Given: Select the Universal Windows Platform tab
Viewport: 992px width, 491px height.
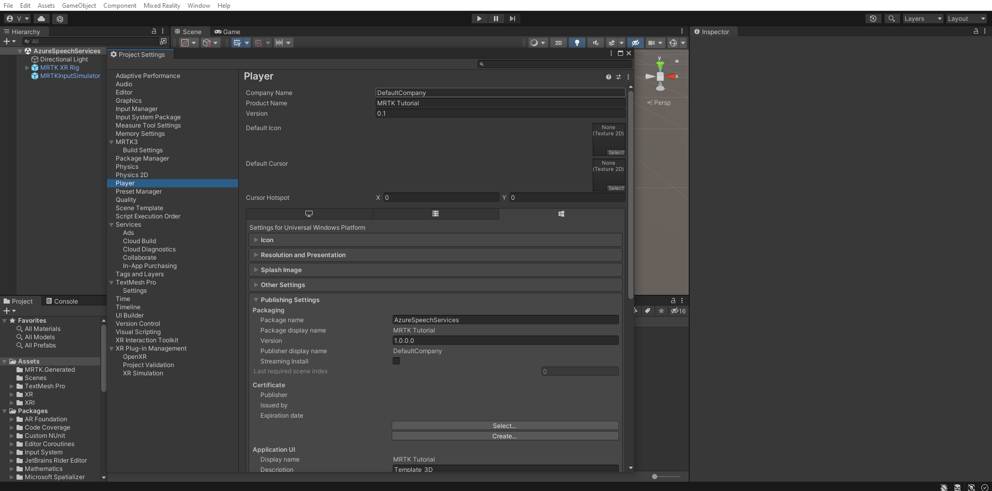Looking at the screenshot, I should [x=561, y=214].
